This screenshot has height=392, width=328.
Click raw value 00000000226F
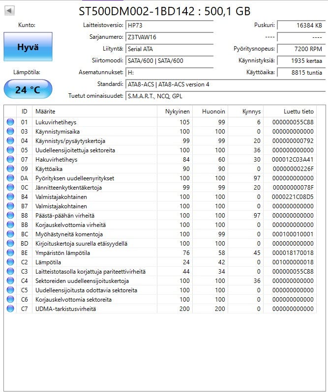pos(293,169)
